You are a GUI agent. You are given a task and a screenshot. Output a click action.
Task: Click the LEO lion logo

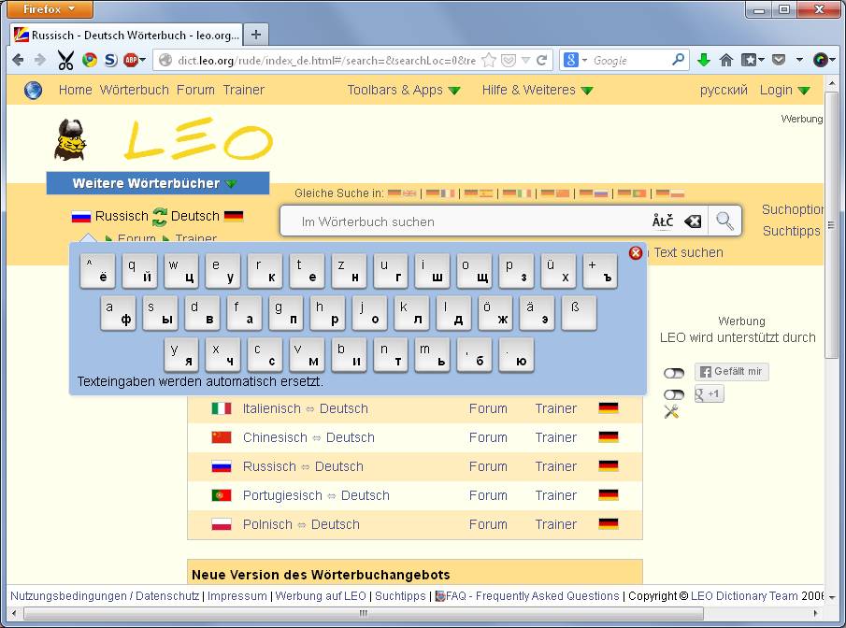pyautogui.click(x=70, y=140)
